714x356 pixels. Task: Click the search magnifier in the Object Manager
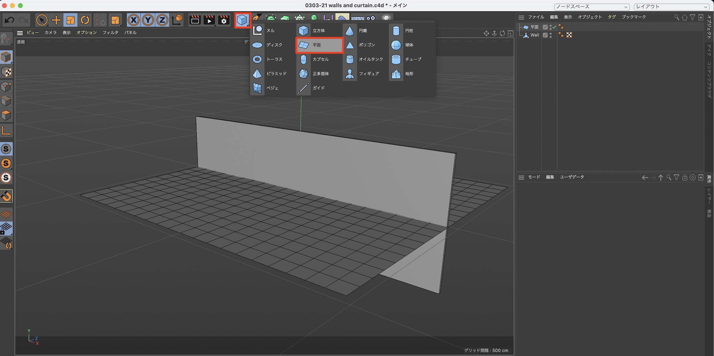coord(677,17)
